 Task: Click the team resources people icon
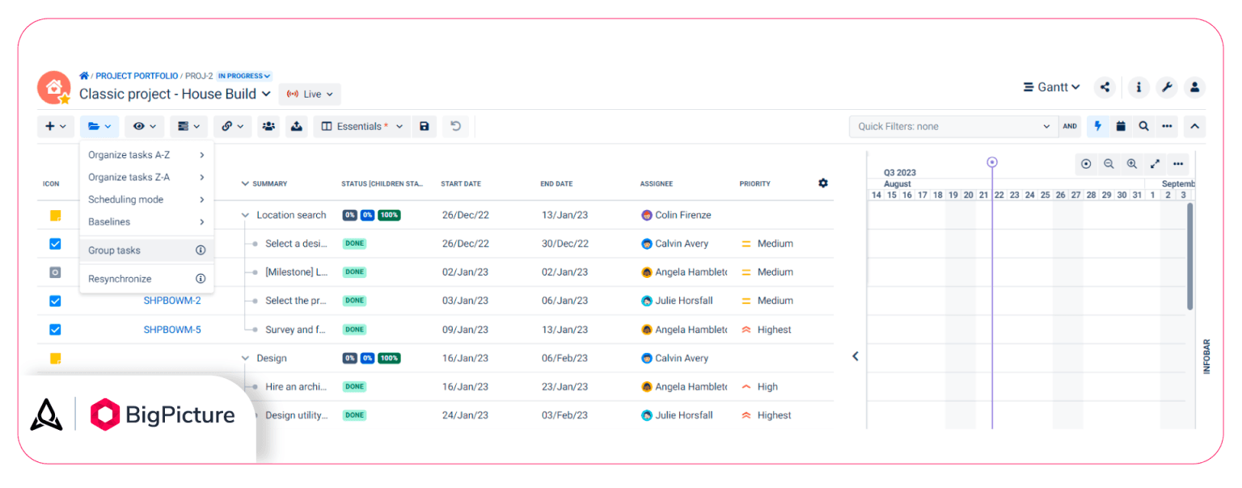[x=268, y=126]
